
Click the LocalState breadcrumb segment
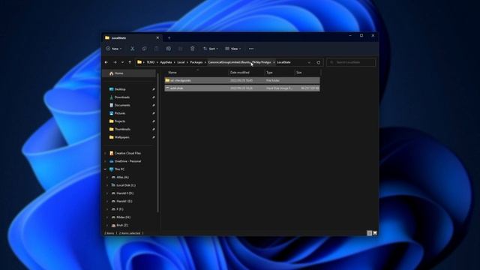[283, 62]
